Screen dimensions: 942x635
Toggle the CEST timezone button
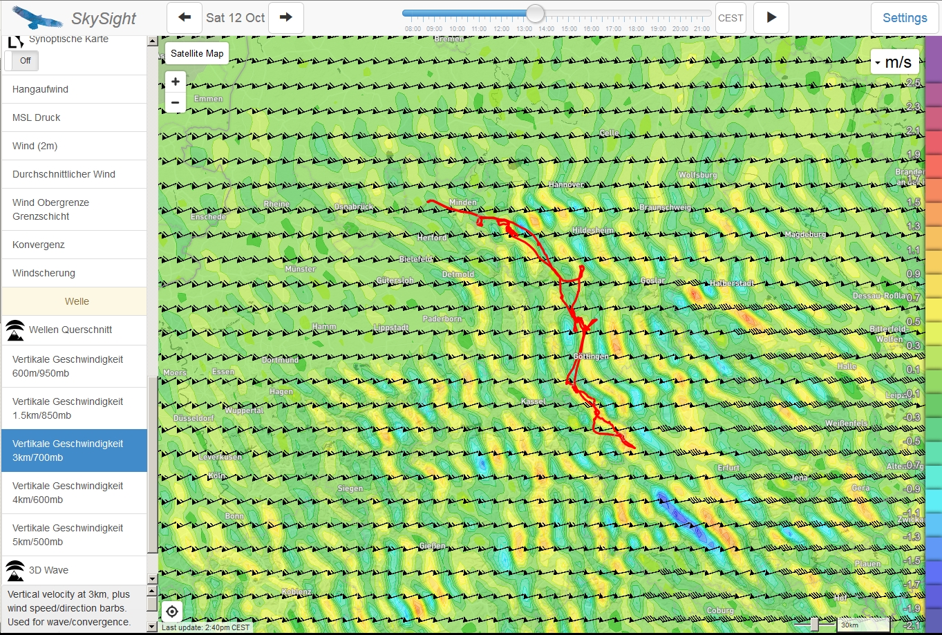click(x=731, y=18)
